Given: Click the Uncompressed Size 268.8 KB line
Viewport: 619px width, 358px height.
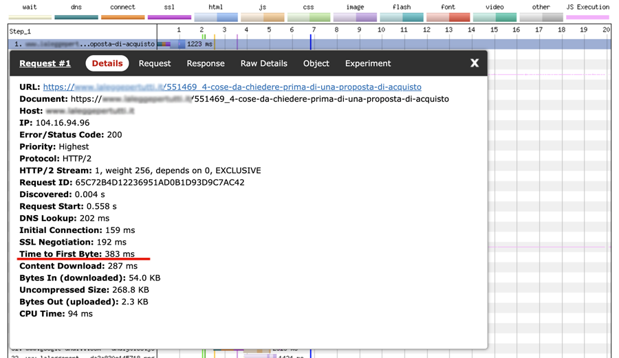Looking at the screenshot, I should [84, 290].
